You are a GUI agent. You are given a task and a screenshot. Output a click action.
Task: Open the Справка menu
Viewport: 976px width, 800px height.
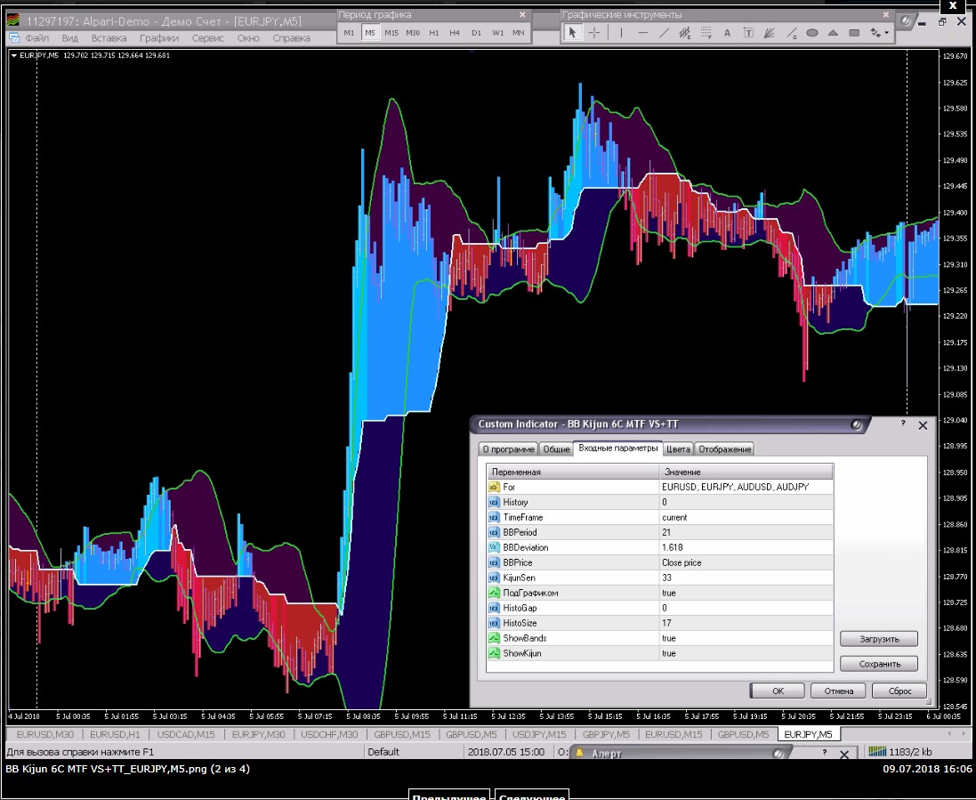[291, 38]
